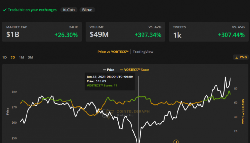Click the Bitrue exchange chip
Screen dimensions: 250x143
(x=87, y=10)
